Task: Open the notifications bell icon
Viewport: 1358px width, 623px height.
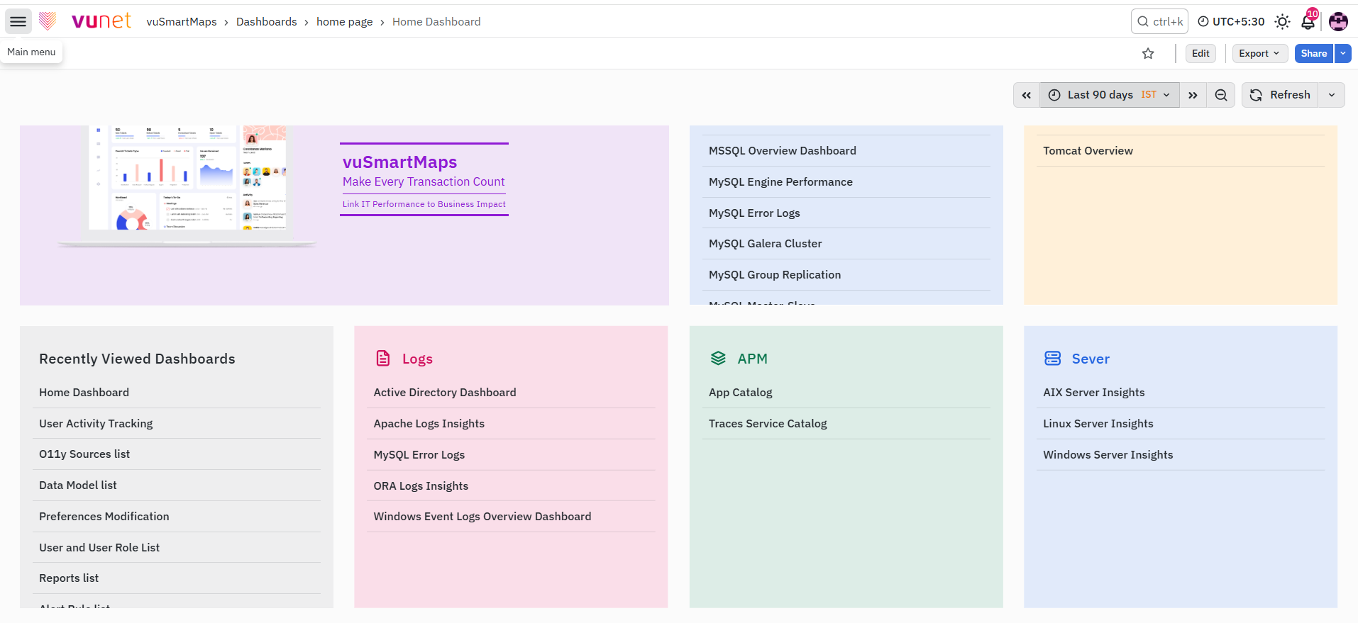Action: pyautogui.click(x=1308, y=22)
